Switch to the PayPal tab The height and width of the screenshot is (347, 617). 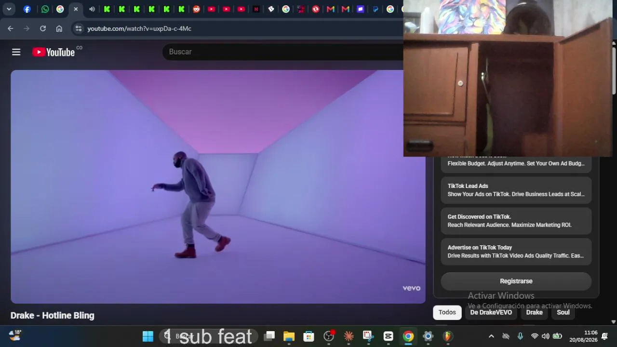[x=376, y=9]
